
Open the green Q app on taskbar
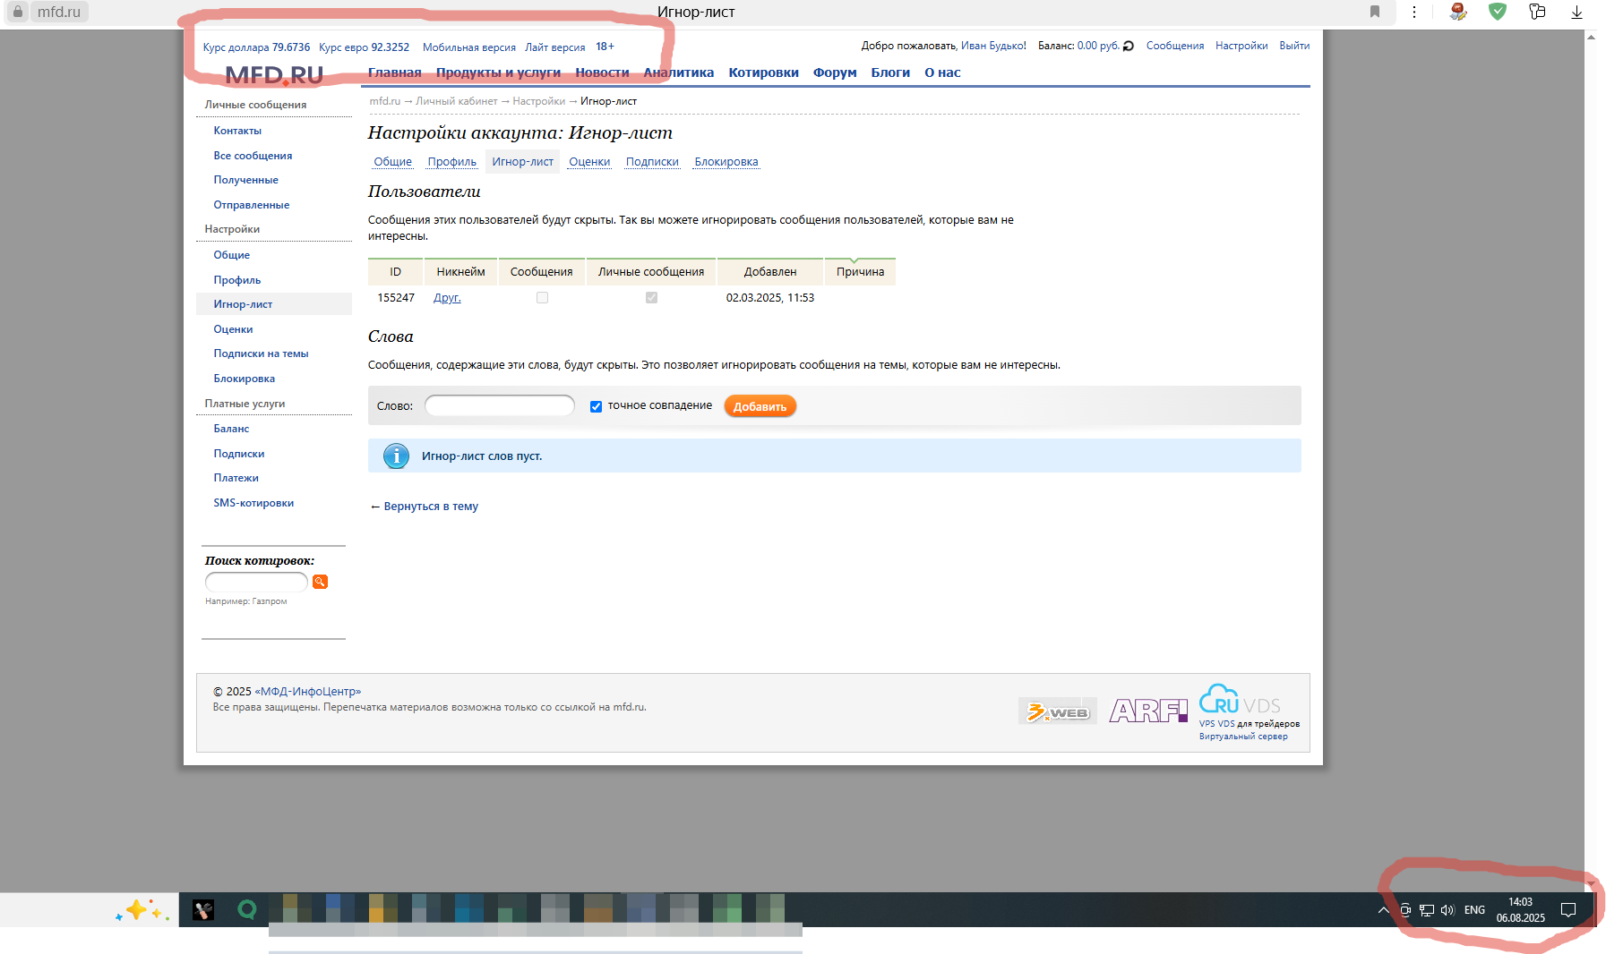(x=247, y=910)
